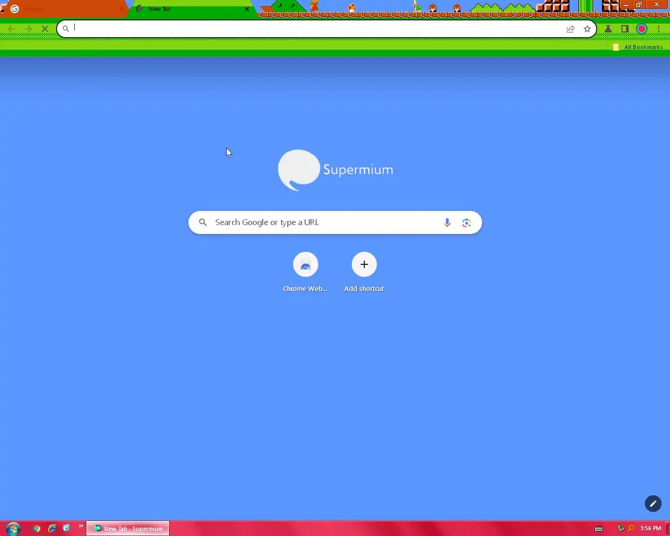Restore down the Supermium window

(639, 5)
